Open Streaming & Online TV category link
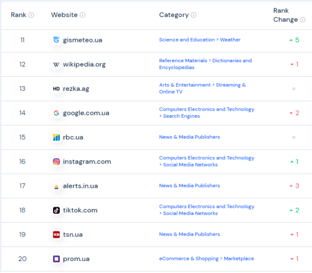Viewport: 312px width, 273px height. 202,88
